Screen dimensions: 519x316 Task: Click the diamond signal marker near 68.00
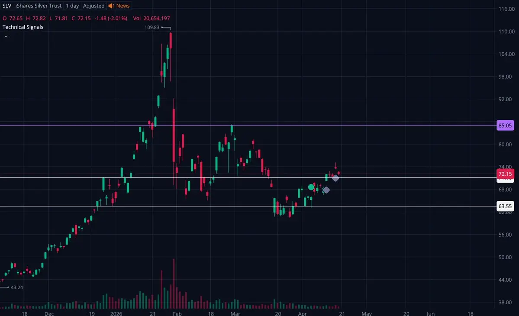tap(326, 190)
